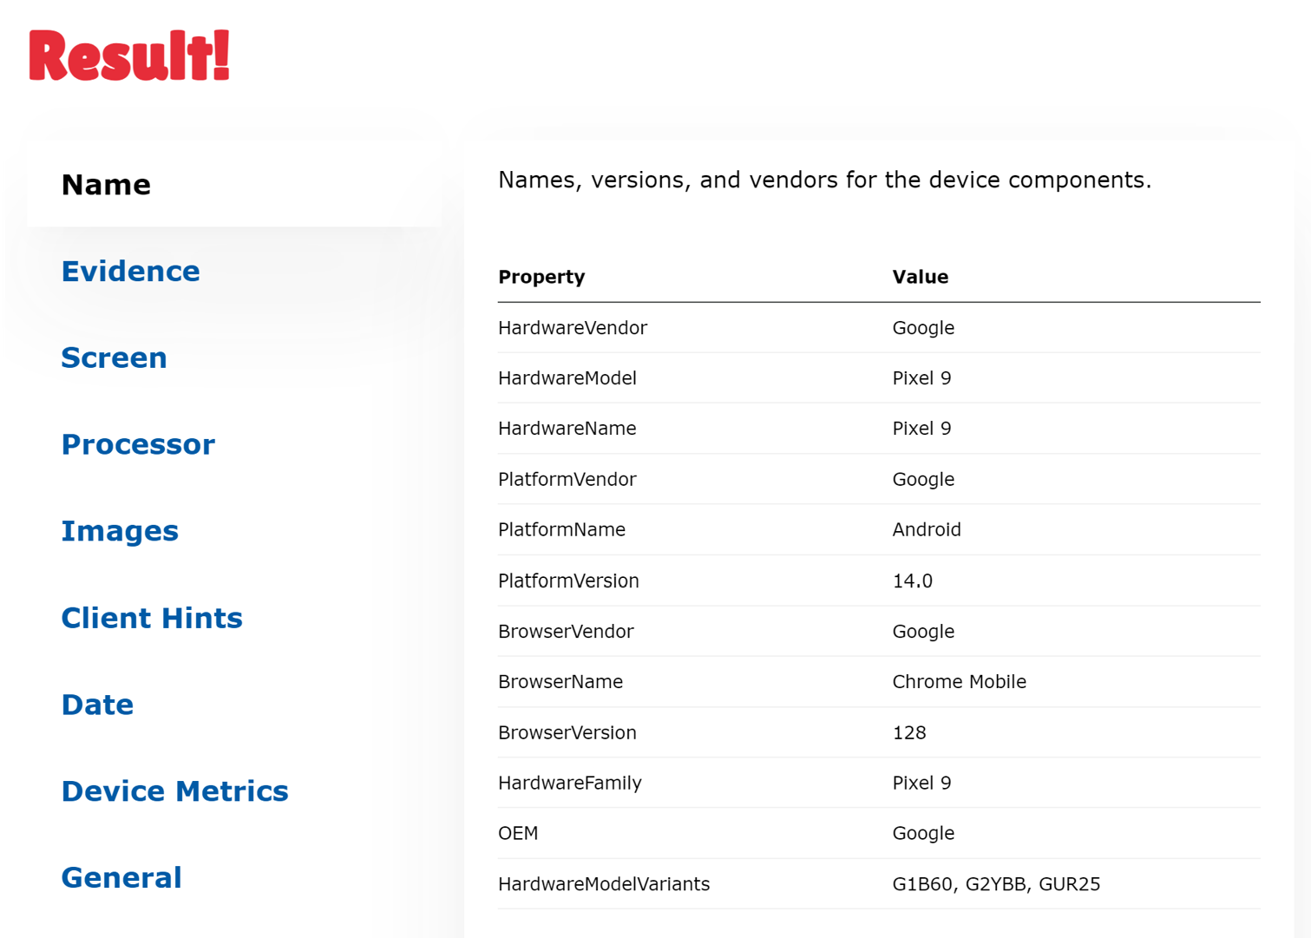Click the red Result! heading
This screenshot has height=938, width=1311.
click(129, 56)
